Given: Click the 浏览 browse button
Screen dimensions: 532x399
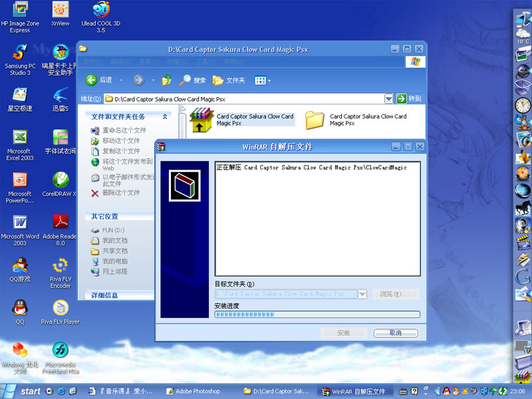Looking at the screenshot, I should click(395, 294).
